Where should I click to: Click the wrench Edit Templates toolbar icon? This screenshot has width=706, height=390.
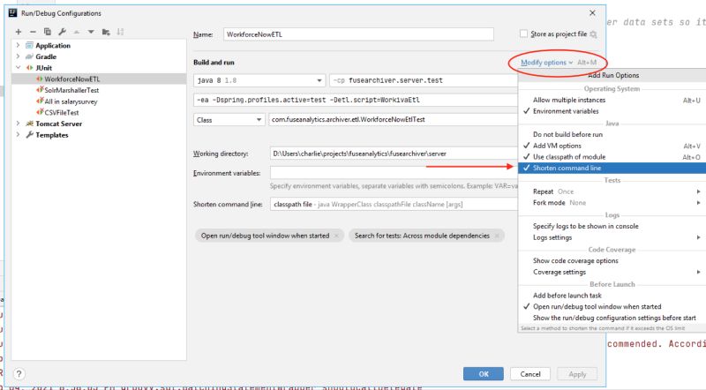click(x=62, y=32)
